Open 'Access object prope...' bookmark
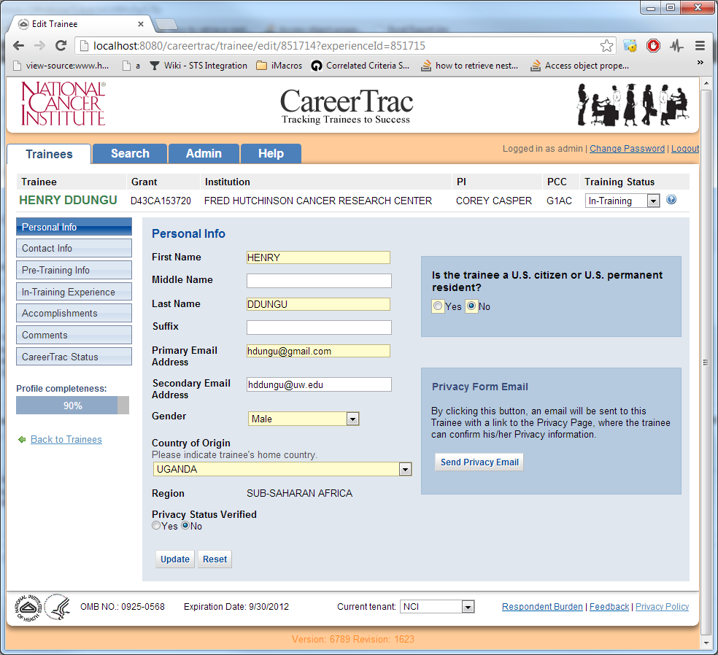The height and width of the screenshot is (655, 718). tap(579, 66)
